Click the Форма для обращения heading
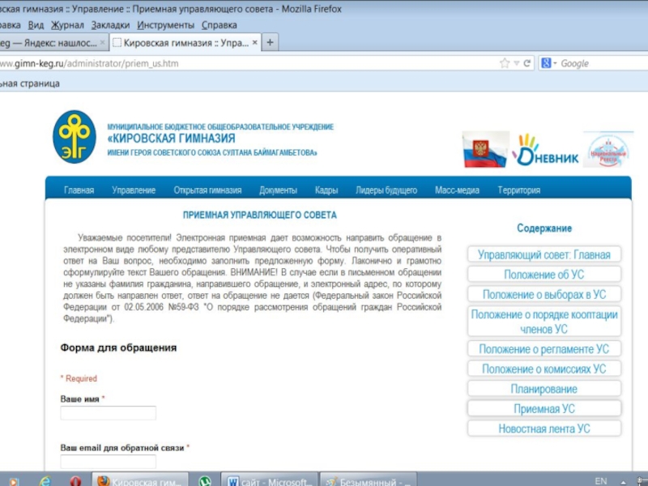648x486 pixels. click(x=118, y=347)
